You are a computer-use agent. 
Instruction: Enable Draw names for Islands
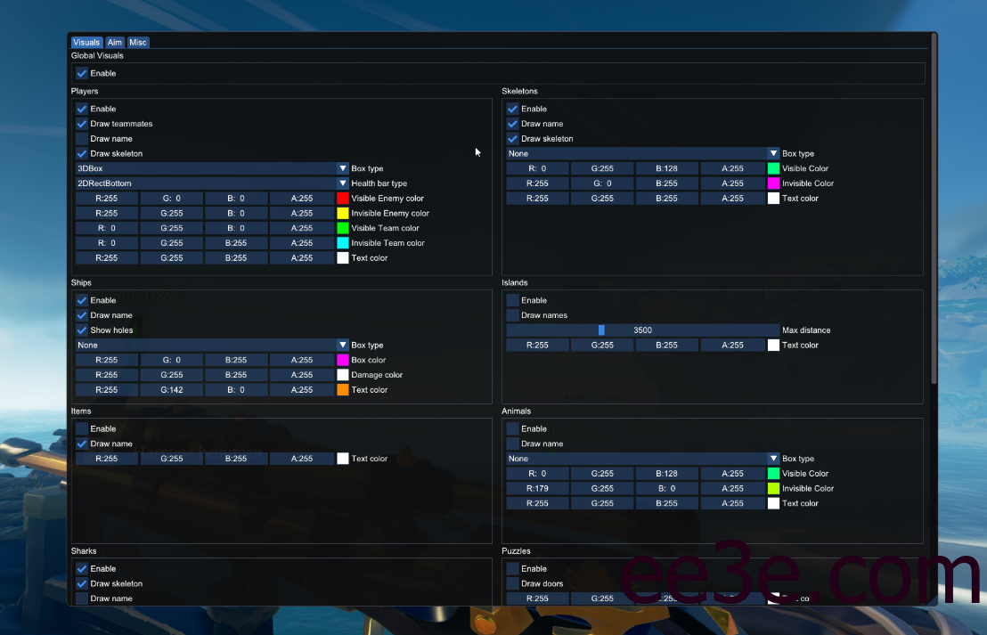coord(513,315)
